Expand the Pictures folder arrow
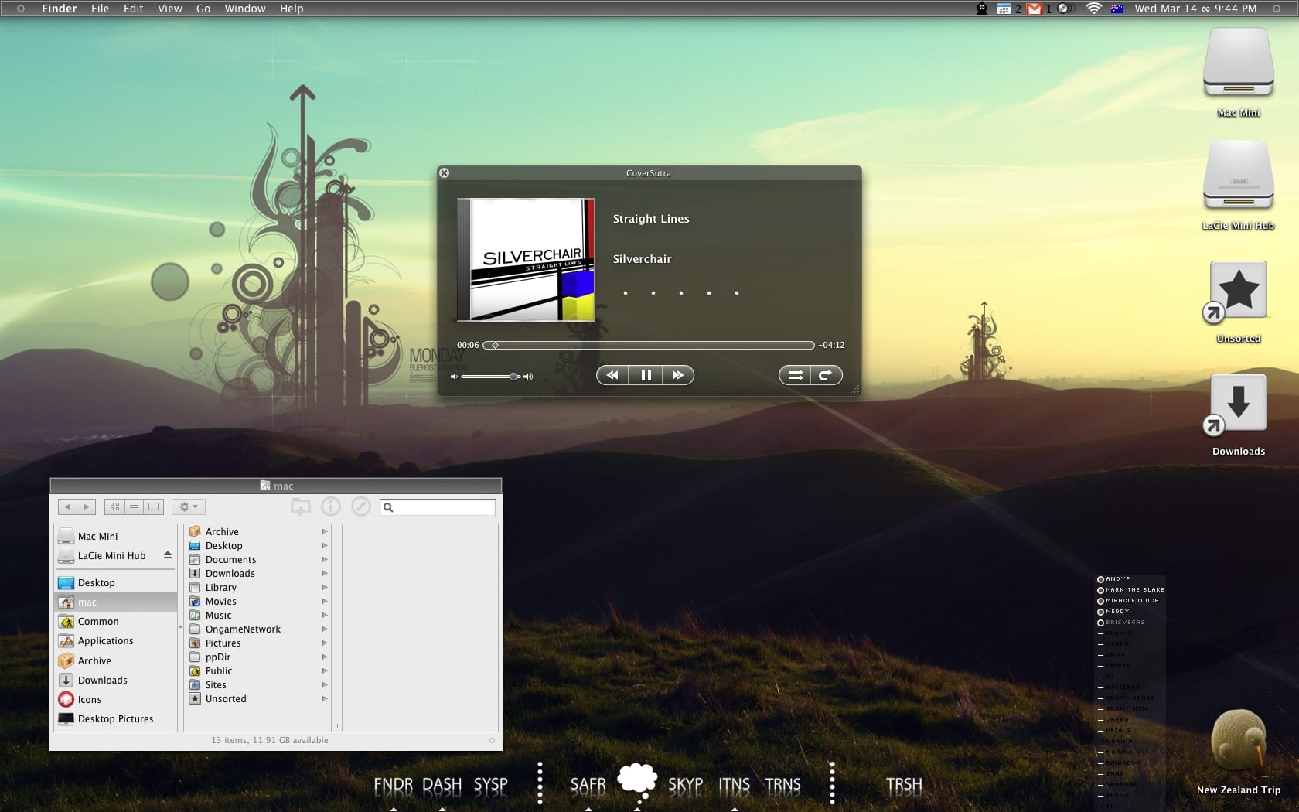The height and width of the screenshot is (812, 1299). coord(325,643)
